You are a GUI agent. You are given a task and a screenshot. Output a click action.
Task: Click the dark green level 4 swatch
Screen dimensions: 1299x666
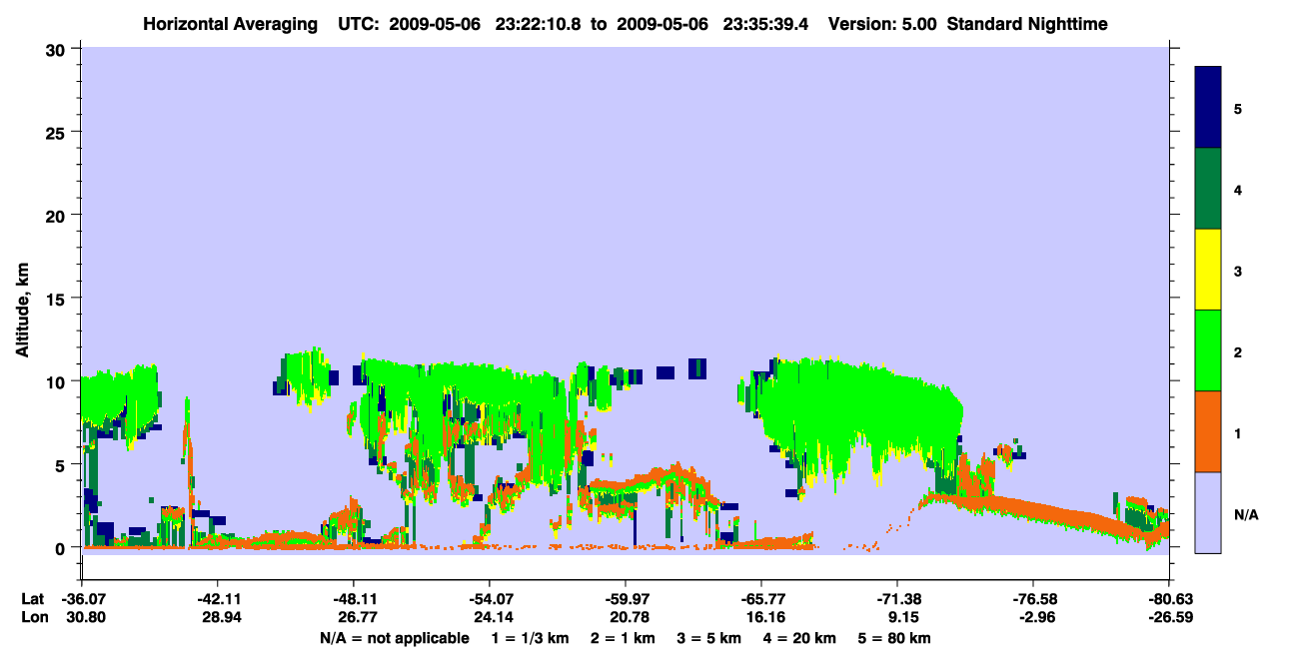[1208, 189]
